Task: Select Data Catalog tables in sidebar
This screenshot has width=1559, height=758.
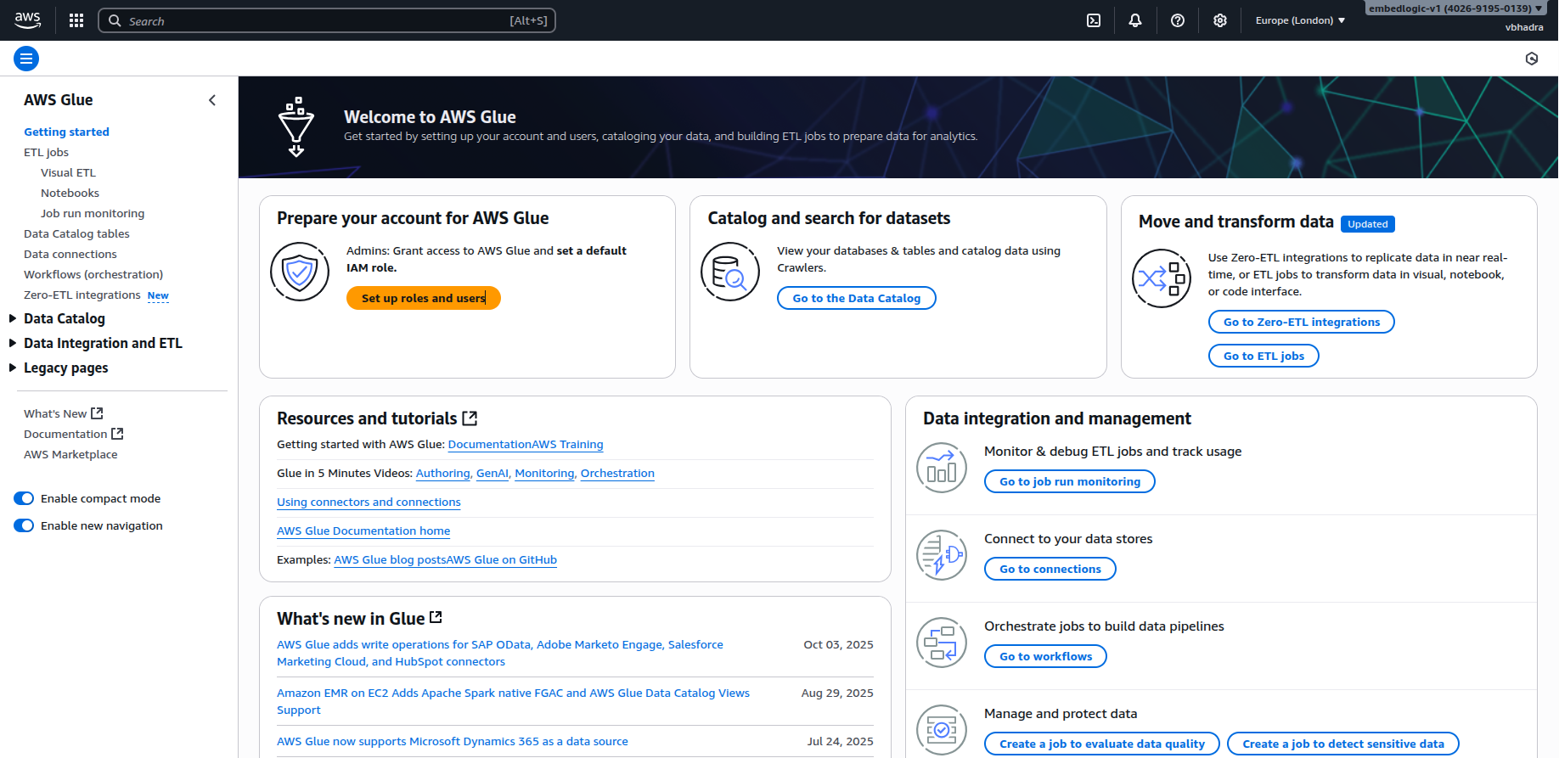Action: (76, 233)
